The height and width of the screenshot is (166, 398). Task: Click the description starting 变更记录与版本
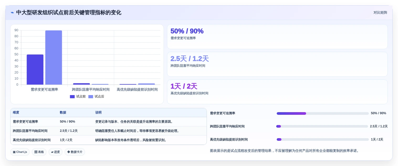coord(134,122)
